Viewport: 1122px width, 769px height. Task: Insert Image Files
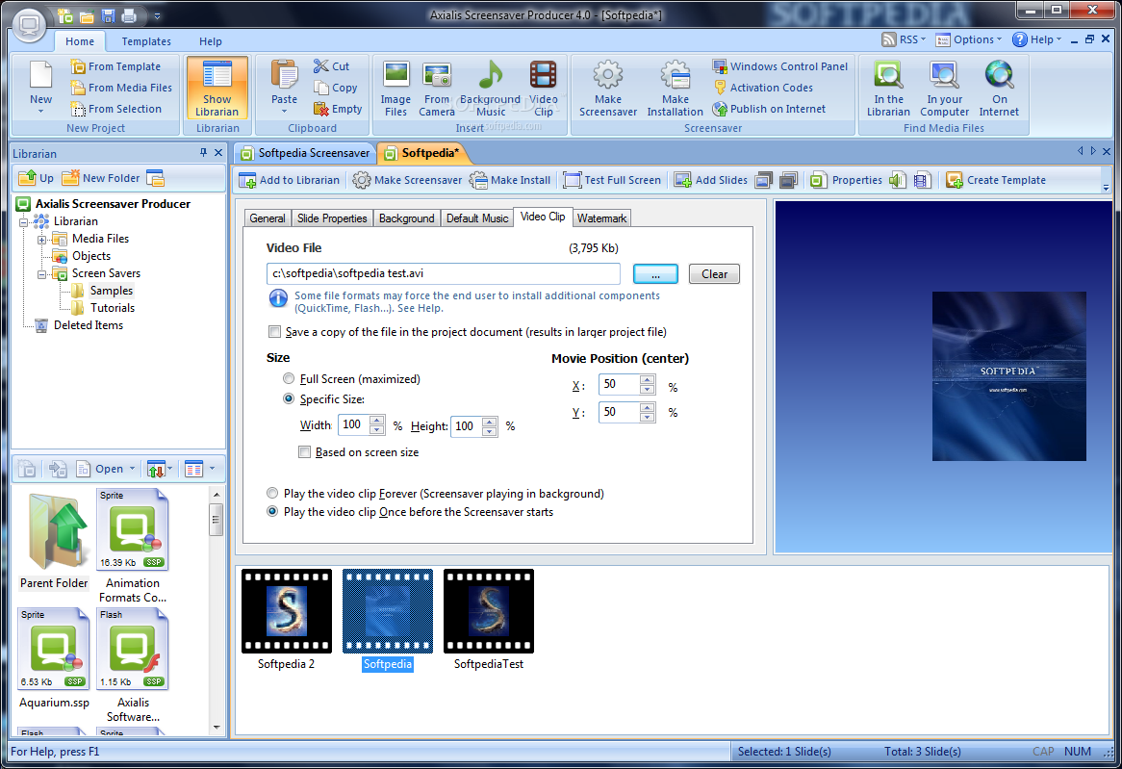pyautogui.click(x=395, y=89)
